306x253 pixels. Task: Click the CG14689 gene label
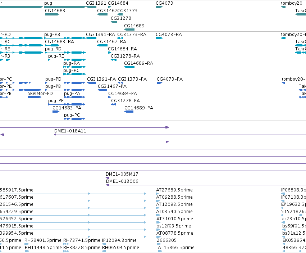coord(134,26)
